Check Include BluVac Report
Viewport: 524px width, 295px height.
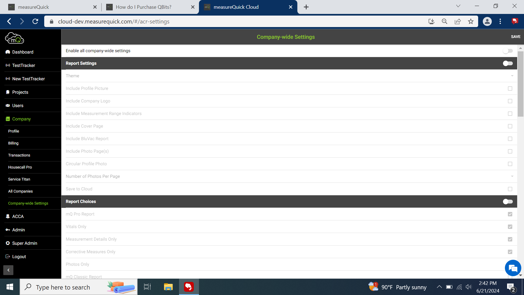coord(510,139)
